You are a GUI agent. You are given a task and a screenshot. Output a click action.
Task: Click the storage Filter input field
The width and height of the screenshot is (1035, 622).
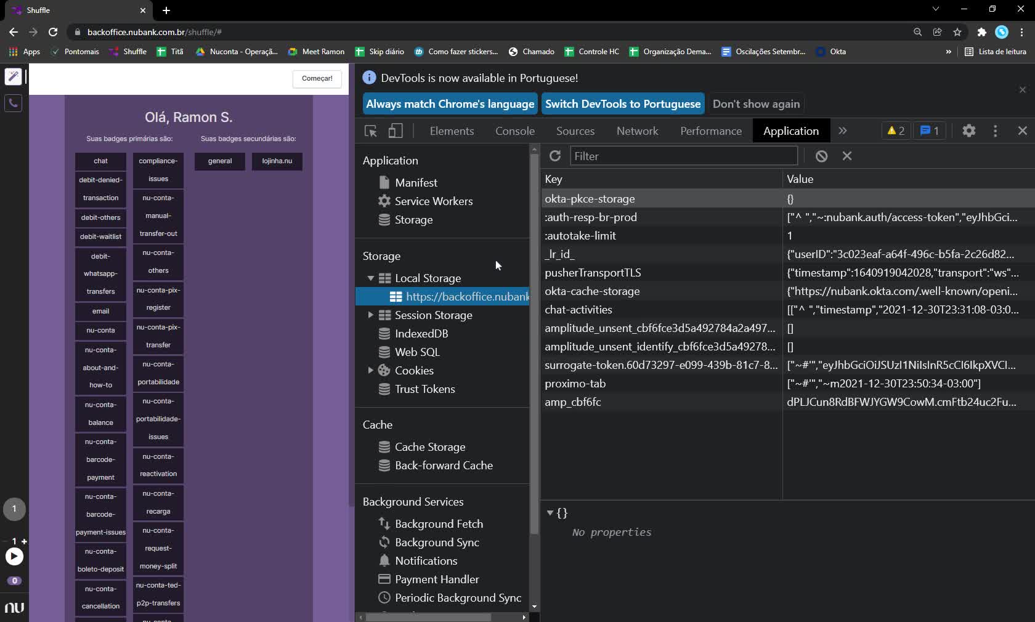point(683,156)
